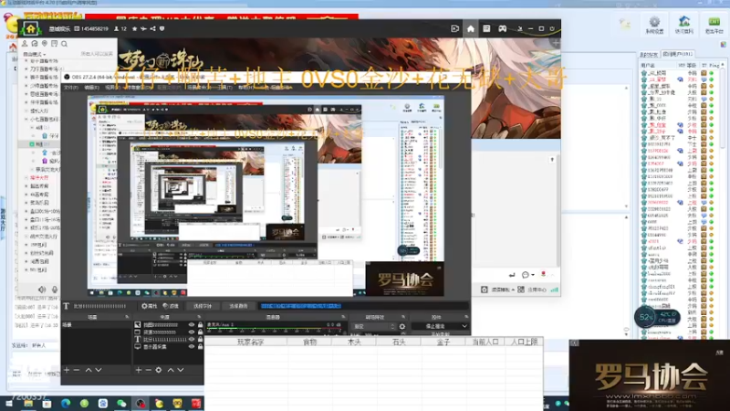
Task: Click the speaker icon below YY channel list
Action: tap(42, 290)
